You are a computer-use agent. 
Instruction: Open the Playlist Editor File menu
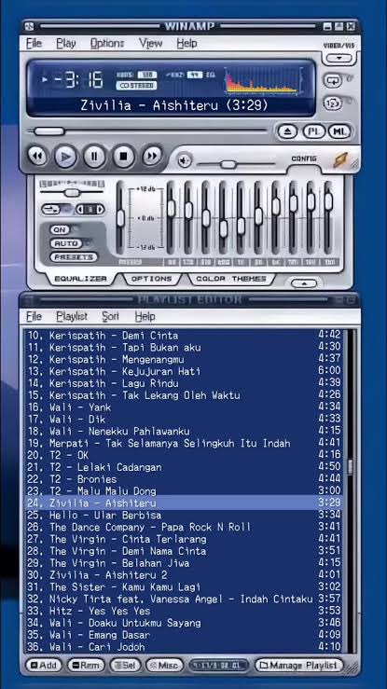pyautogui.click(x=34, y=316)
